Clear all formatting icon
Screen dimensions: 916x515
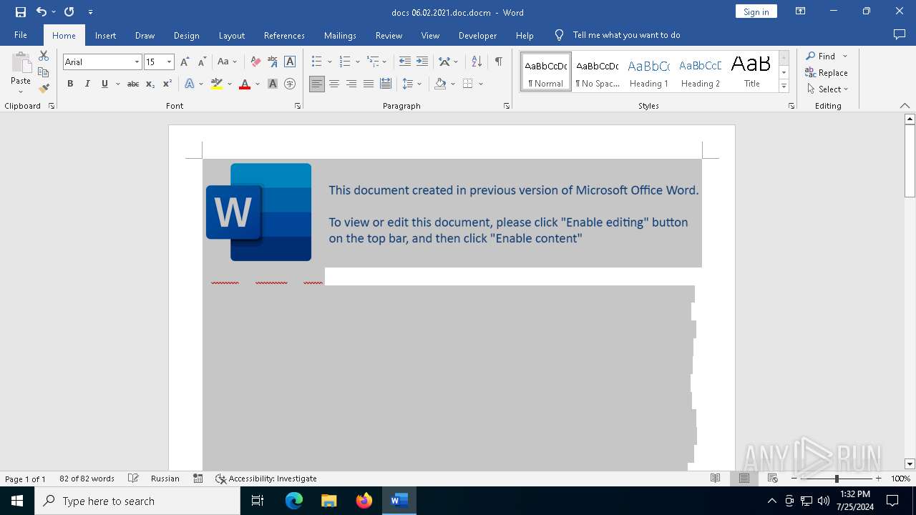pyautogui.click(x=255, y=62)
